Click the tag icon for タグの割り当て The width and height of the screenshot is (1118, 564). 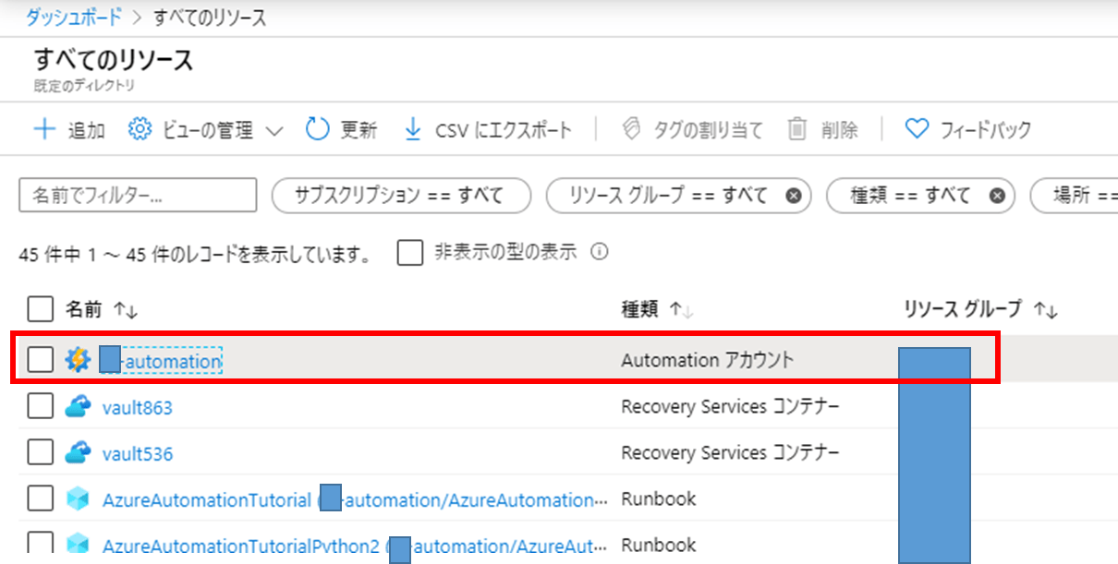pos(631,129)
